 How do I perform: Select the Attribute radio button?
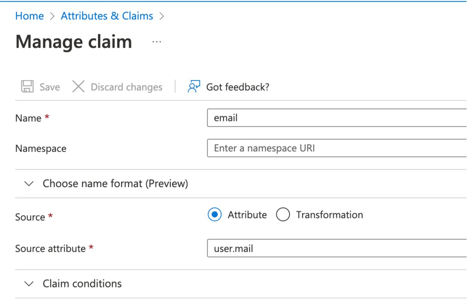(x=214, y=214)
